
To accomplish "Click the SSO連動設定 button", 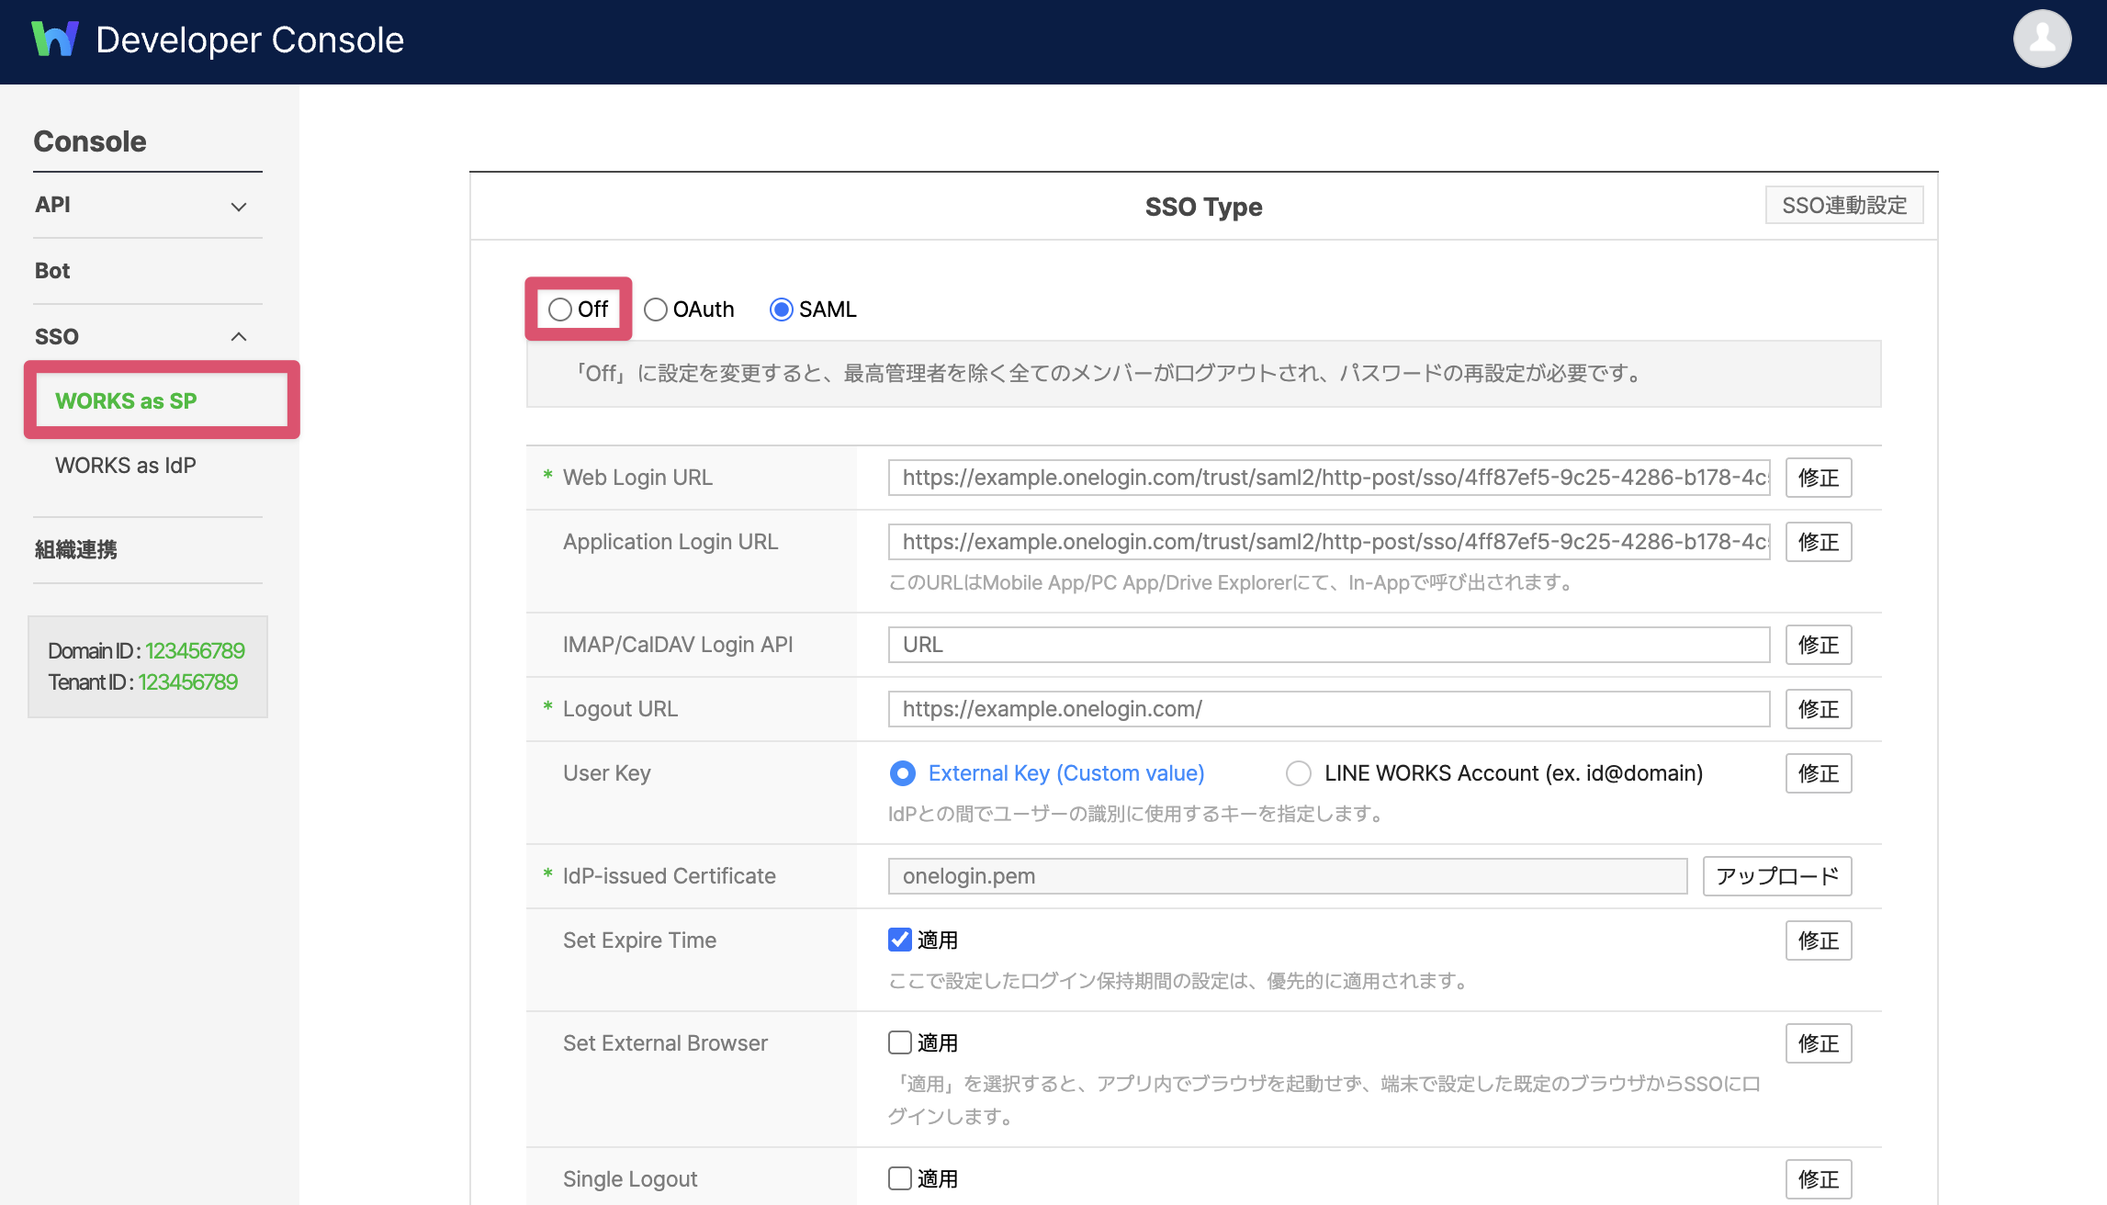I will [x=1844, y=206].
